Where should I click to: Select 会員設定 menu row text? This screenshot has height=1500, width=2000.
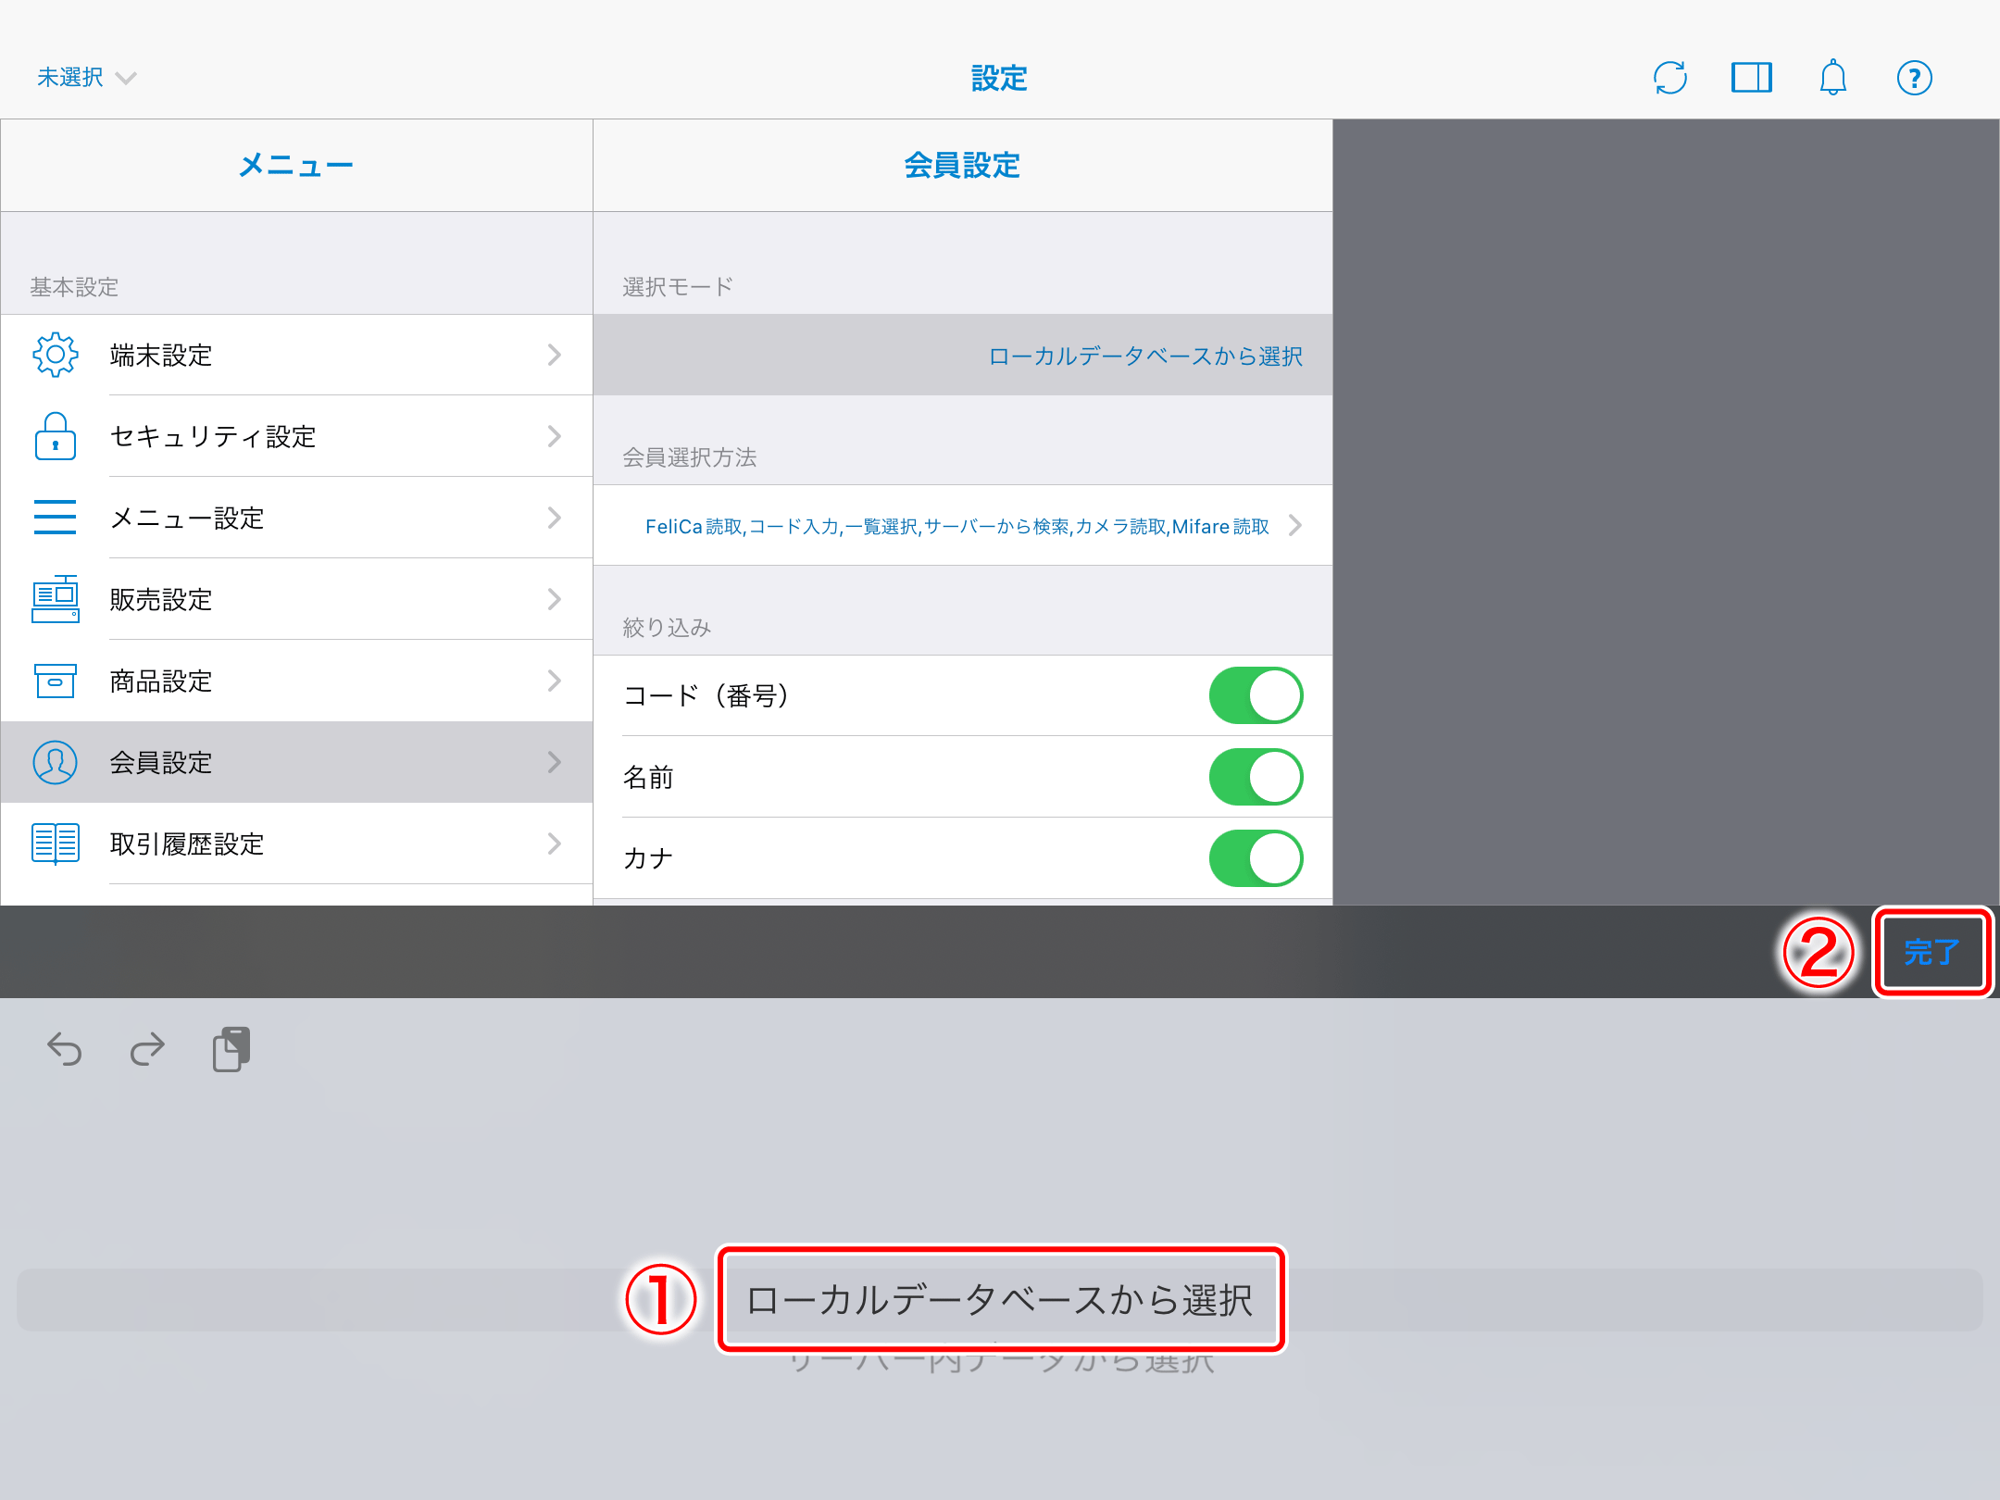(161, 762)
